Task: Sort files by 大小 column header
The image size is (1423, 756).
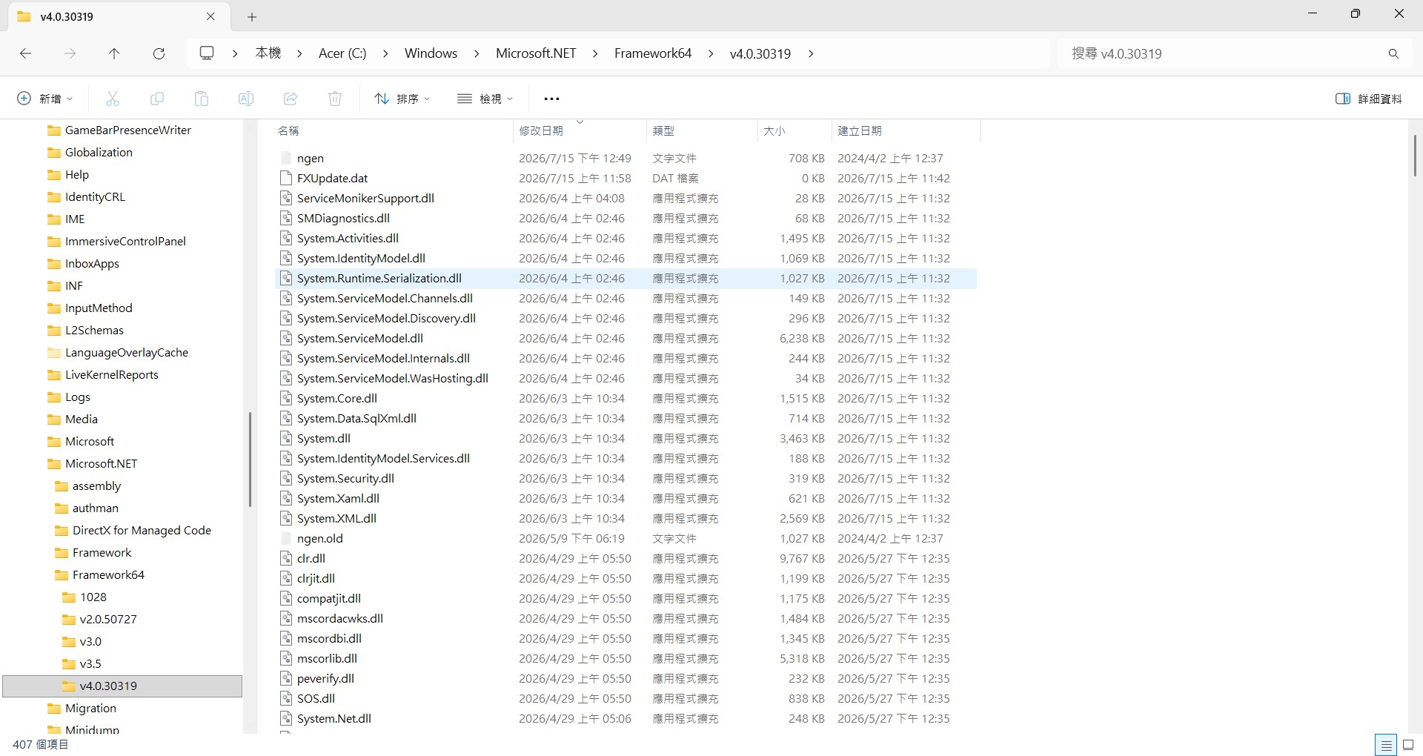Action: 774,130
